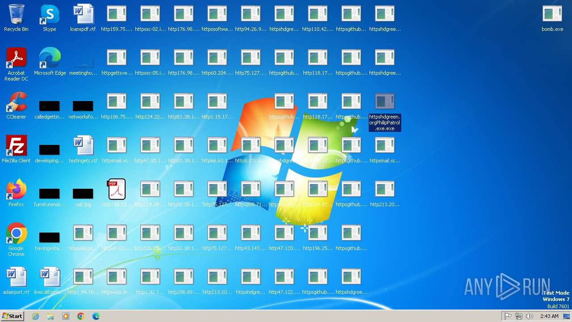Select the httpssiscon file icon
Screen dimensions: 572x322
(83, 237)
